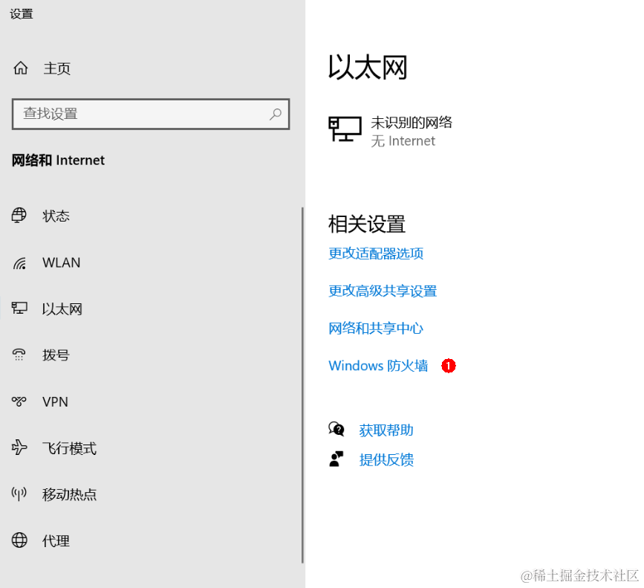Click the 主页 home icon
The height and width of the screenshot is (588, 644).
tap(20, 68)
